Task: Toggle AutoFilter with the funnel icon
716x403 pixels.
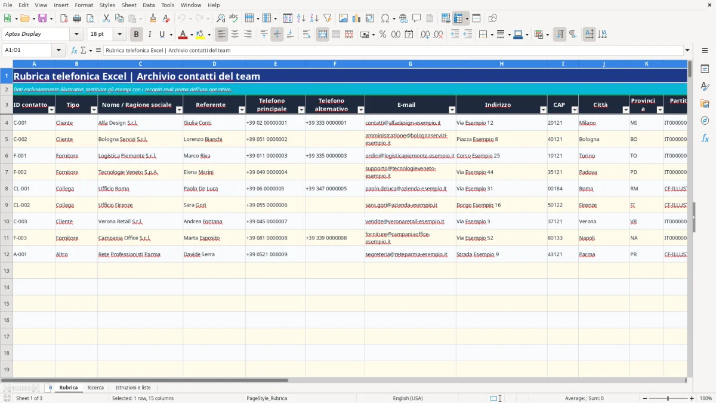Action: click(327, 19)
